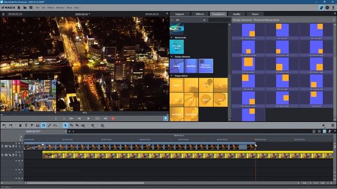Click the red record button
The width and height of the screenshot is (337, 189).
click(113, 118)
